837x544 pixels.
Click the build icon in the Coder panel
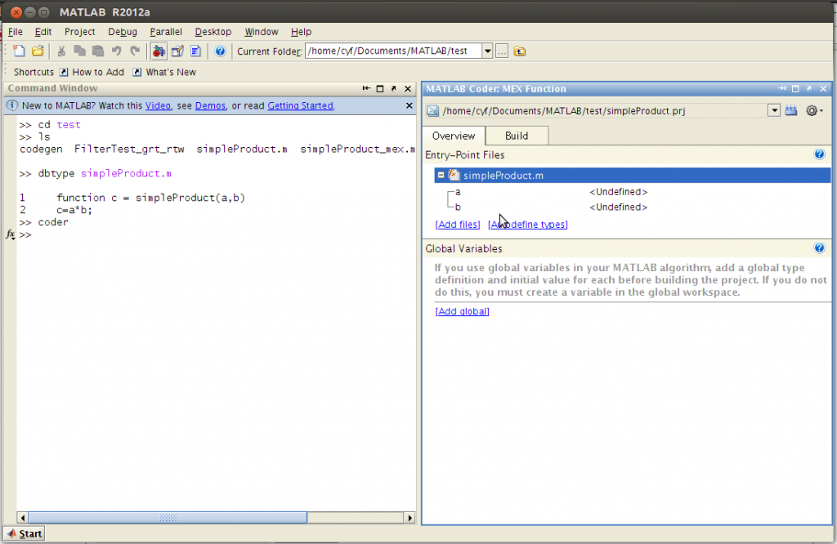coord(791,110)
